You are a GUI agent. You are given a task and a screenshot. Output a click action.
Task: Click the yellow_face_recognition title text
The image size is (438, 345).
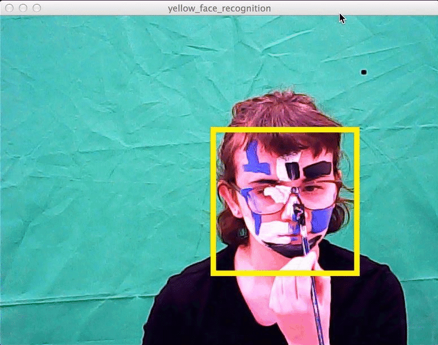click(x=219, y=8)
